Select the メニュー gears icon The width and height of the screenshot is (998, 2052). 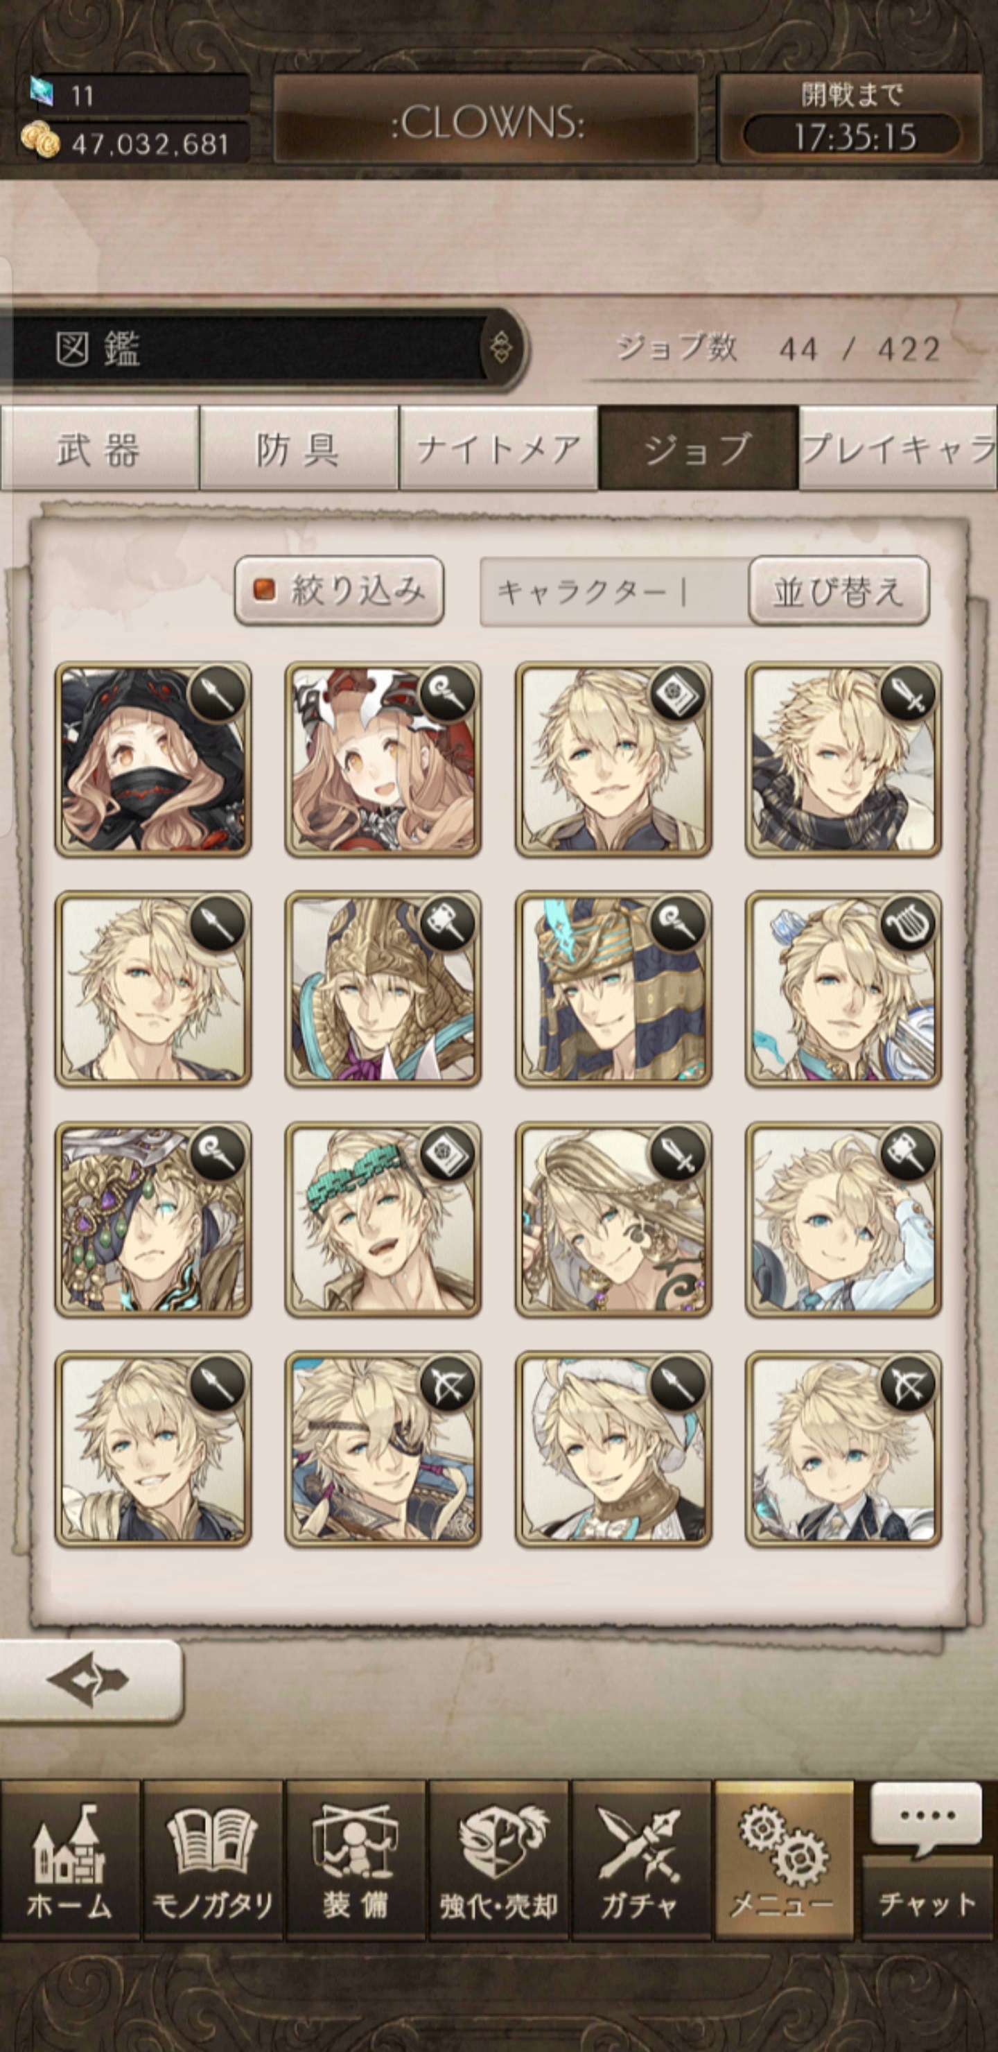pyautogui.click(x=784, y=1860)
